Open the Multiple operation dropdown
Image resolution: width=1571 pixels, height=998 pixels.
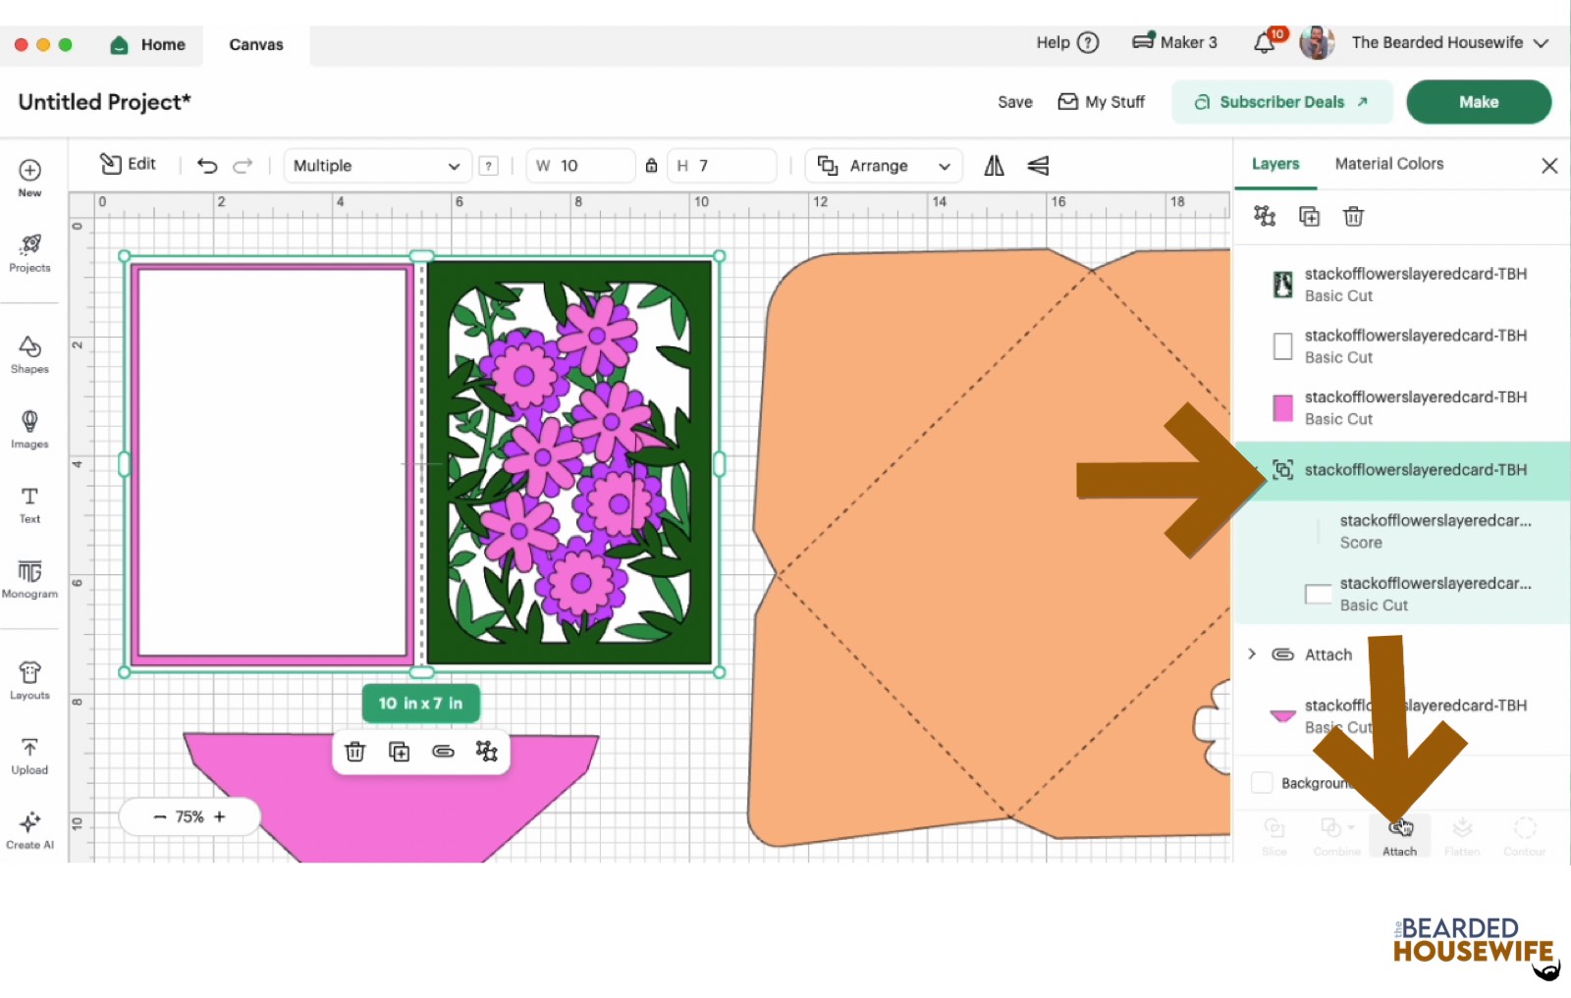pos(376,166)
